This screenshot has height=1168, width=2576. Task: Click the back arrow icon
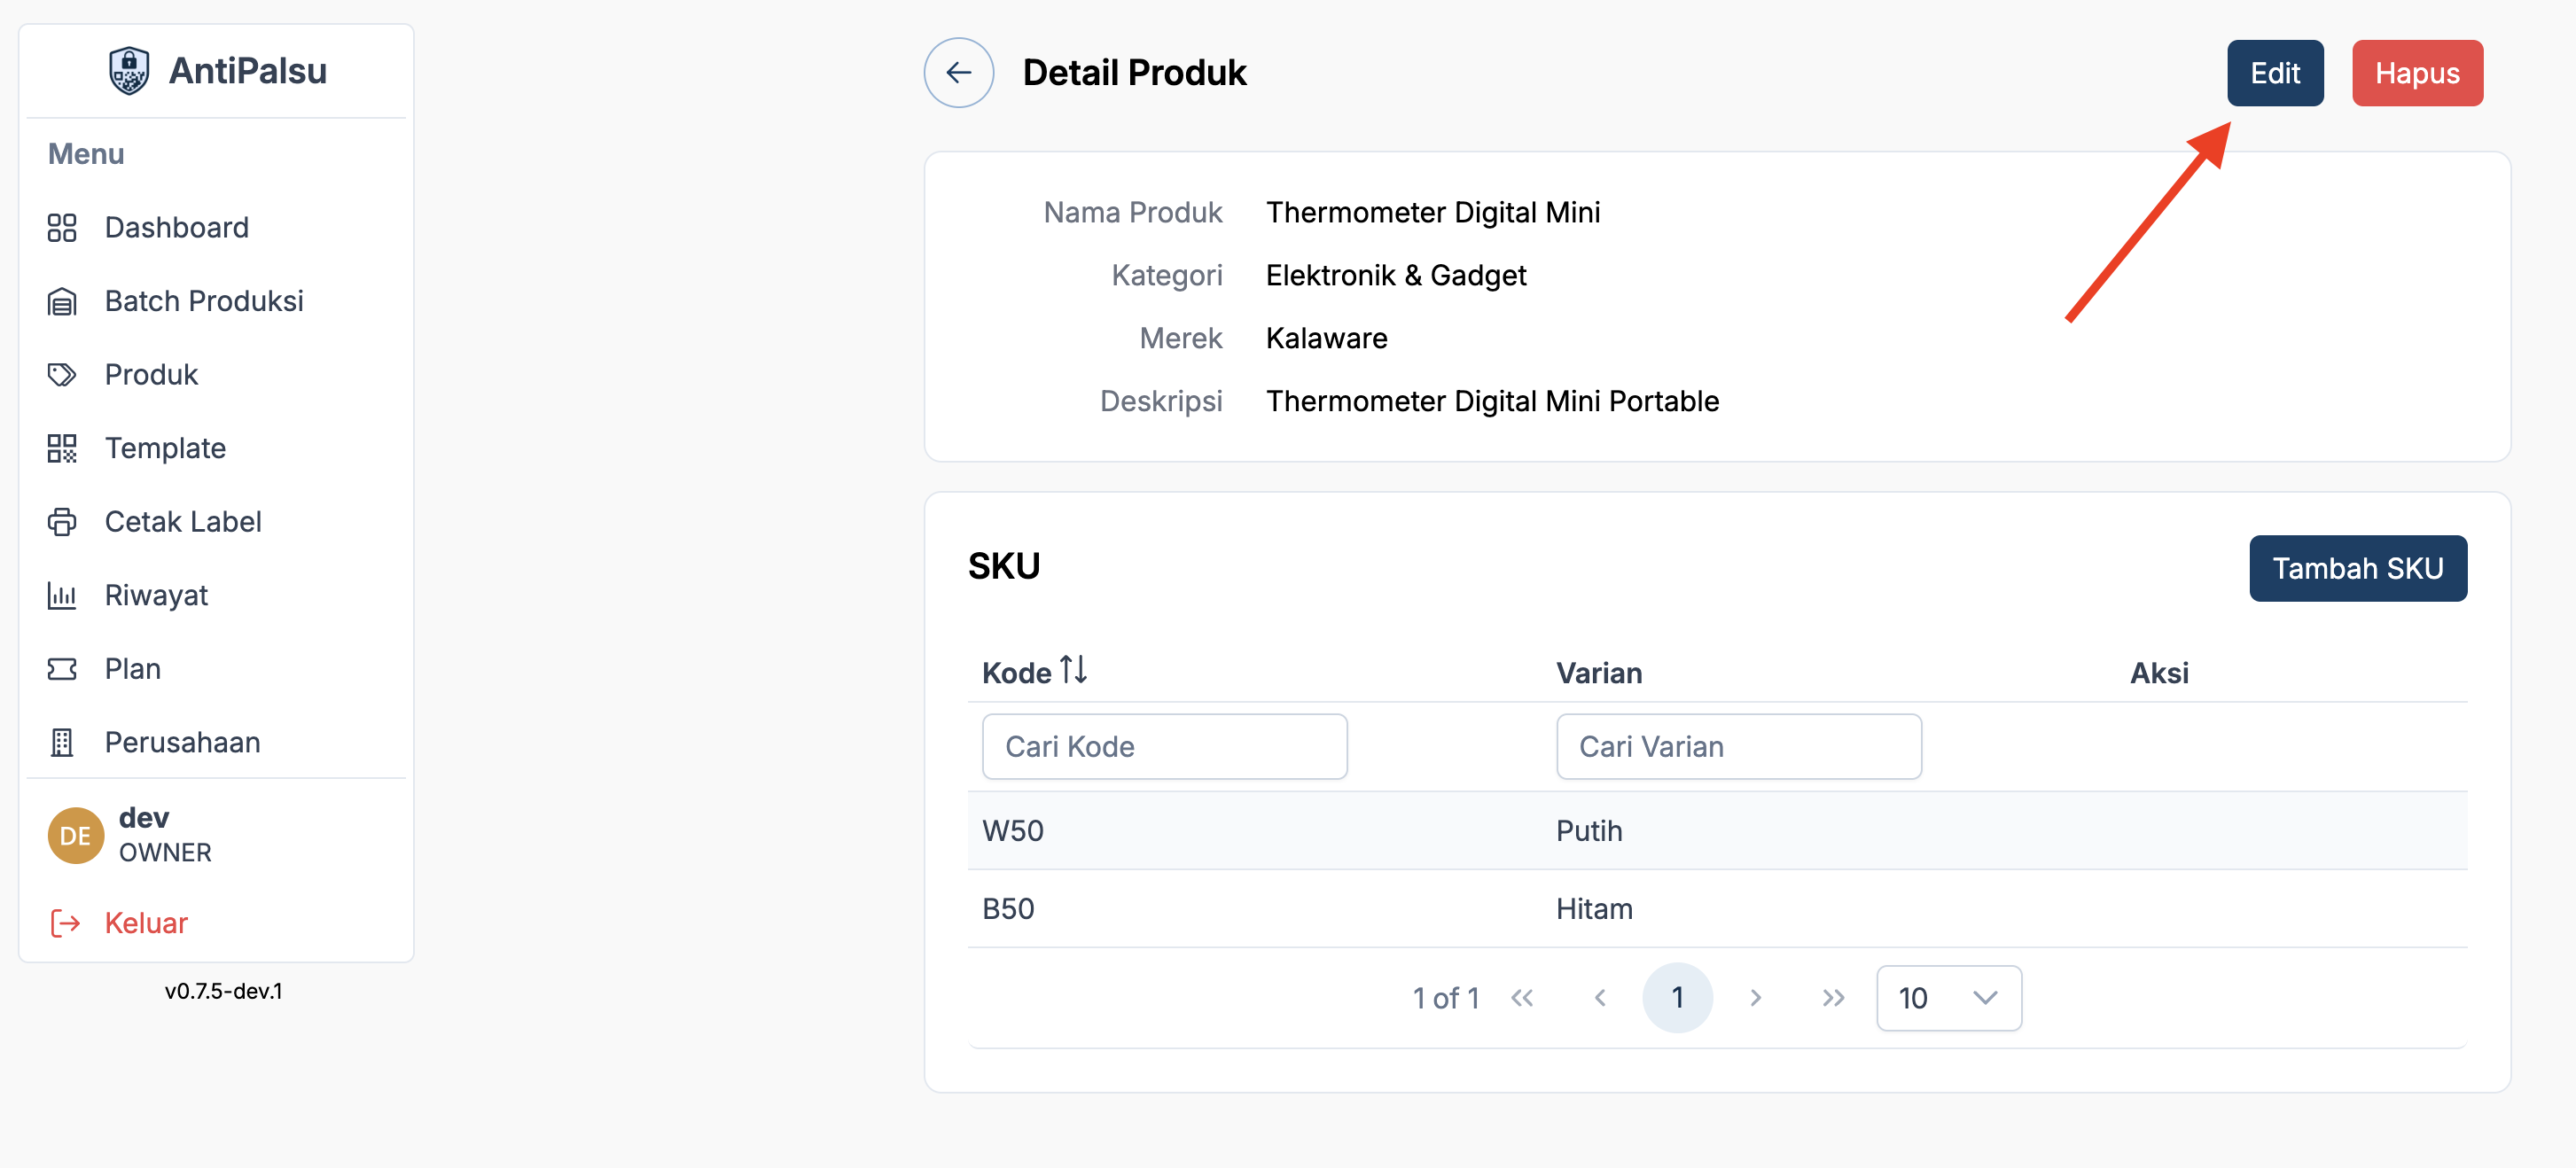click(x=958, y=72)
